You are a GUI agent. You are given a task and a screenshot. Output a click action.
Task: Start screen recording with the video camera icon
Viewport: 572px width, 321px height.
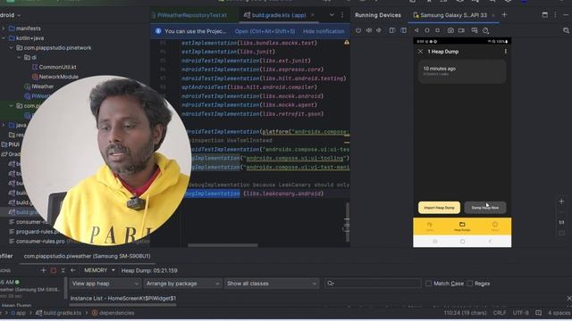(461, 30)
